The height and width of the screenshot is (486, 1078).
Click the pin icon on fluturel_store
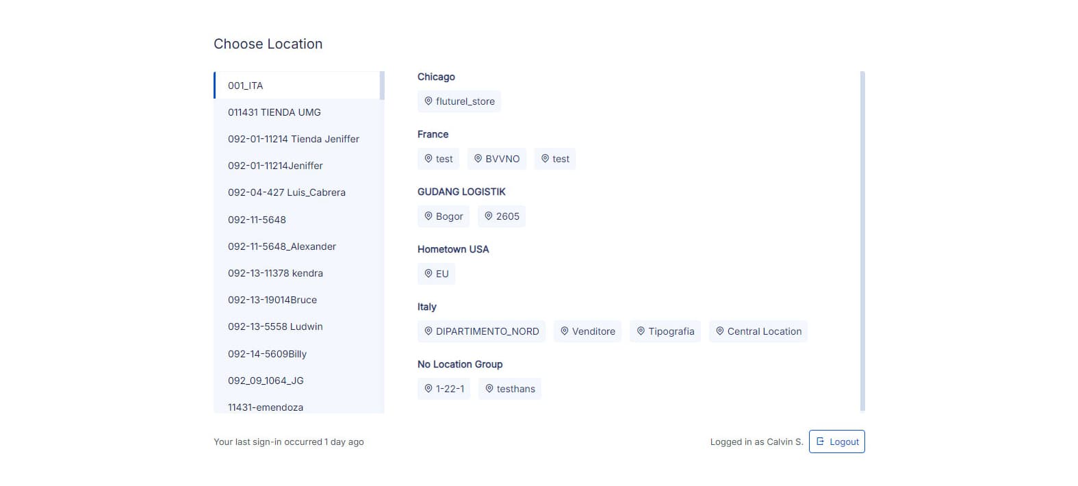pos(428,101)
